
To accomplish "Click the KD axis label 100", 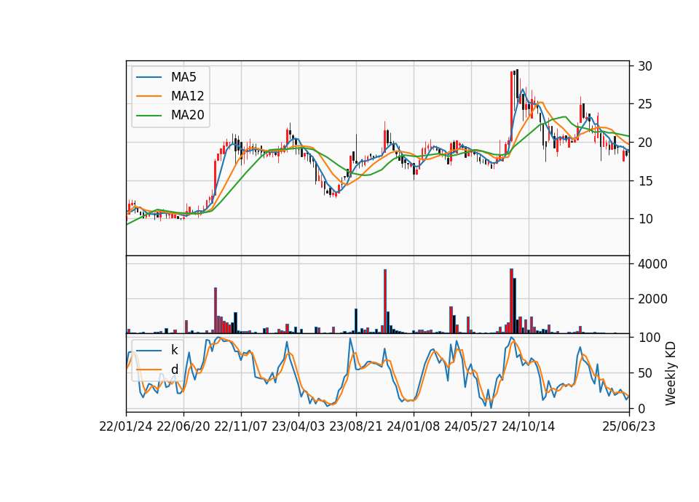I will click(649, 338).
